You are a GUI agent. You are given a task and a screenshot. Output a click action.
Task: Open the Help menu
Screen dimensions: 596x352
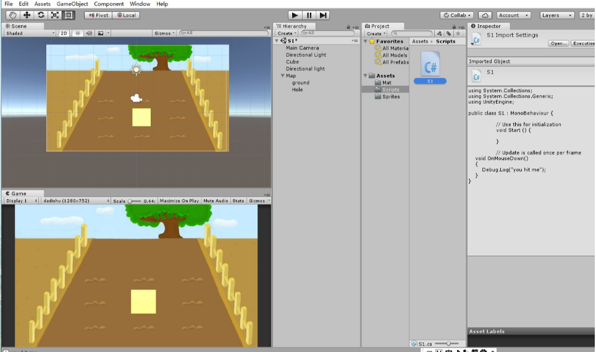(162, 4)
